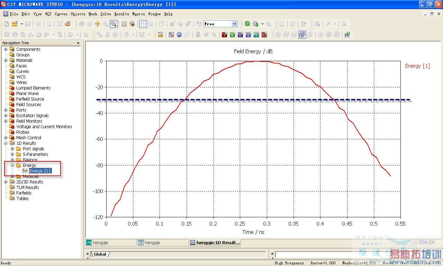Select Farfields tree item
The image size is (443, 266).
(x=24, y=193)
